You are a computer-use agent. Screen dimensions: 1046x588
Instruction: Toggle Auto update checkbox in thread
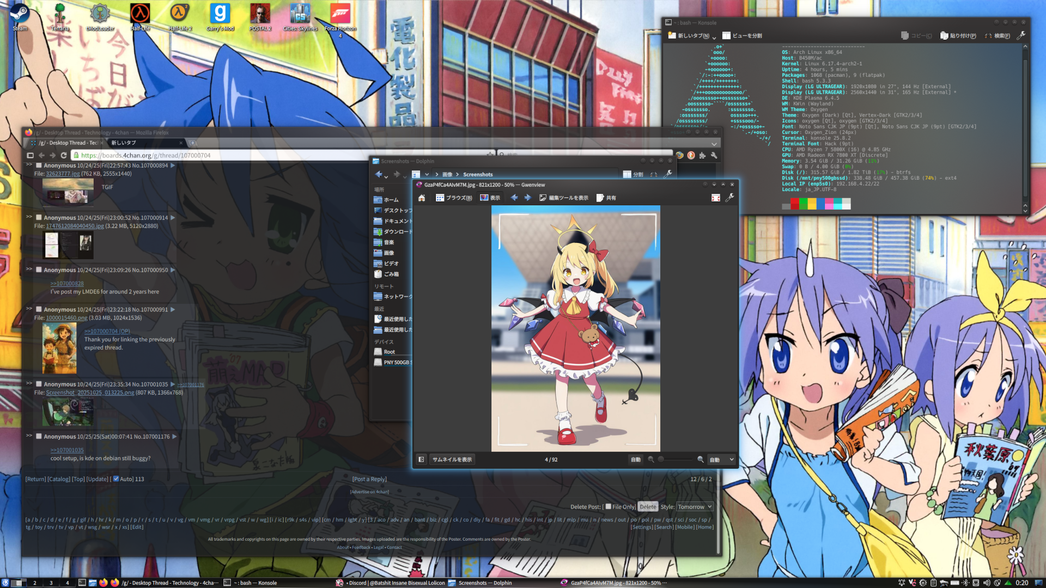click(116, 479)
